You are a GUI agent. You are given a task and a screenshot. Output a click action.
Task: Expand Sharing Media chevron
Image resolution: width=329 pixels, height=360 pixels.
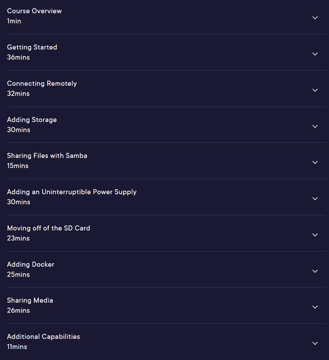(x=315, y=307)
